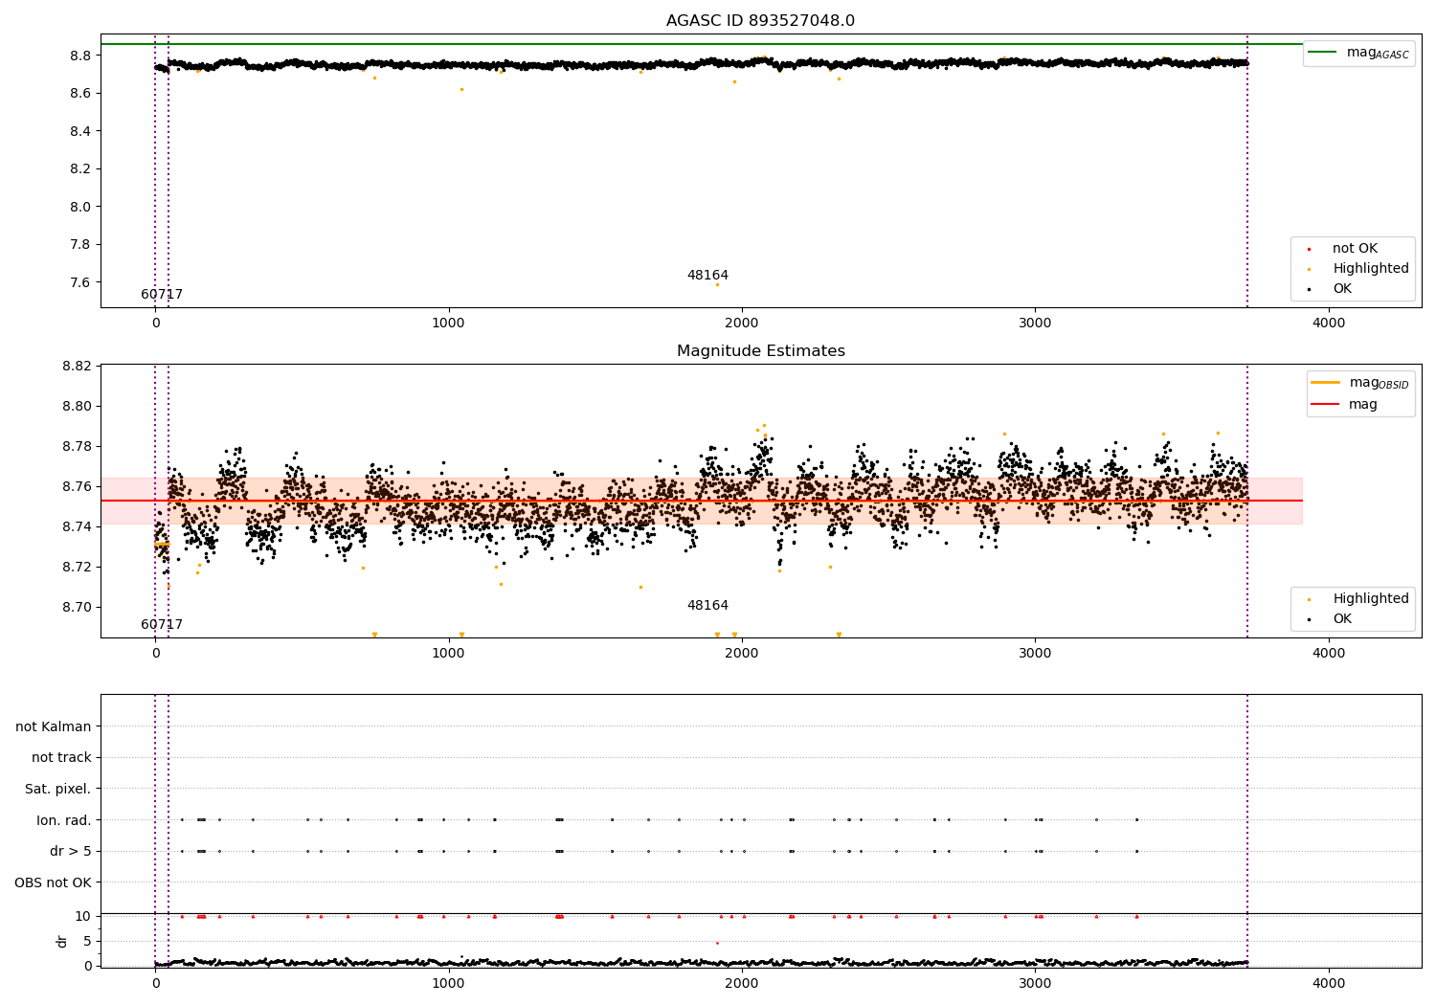Select the 'Sat. pixel.' row label
This screenshot has height=1005, width=1436.
tap(57, 790)
